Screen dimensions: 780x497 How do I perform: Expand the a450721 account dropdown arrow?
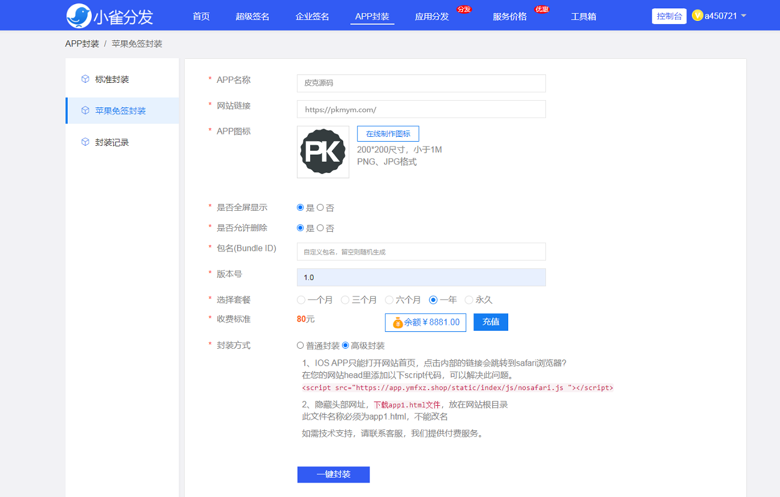744,16
